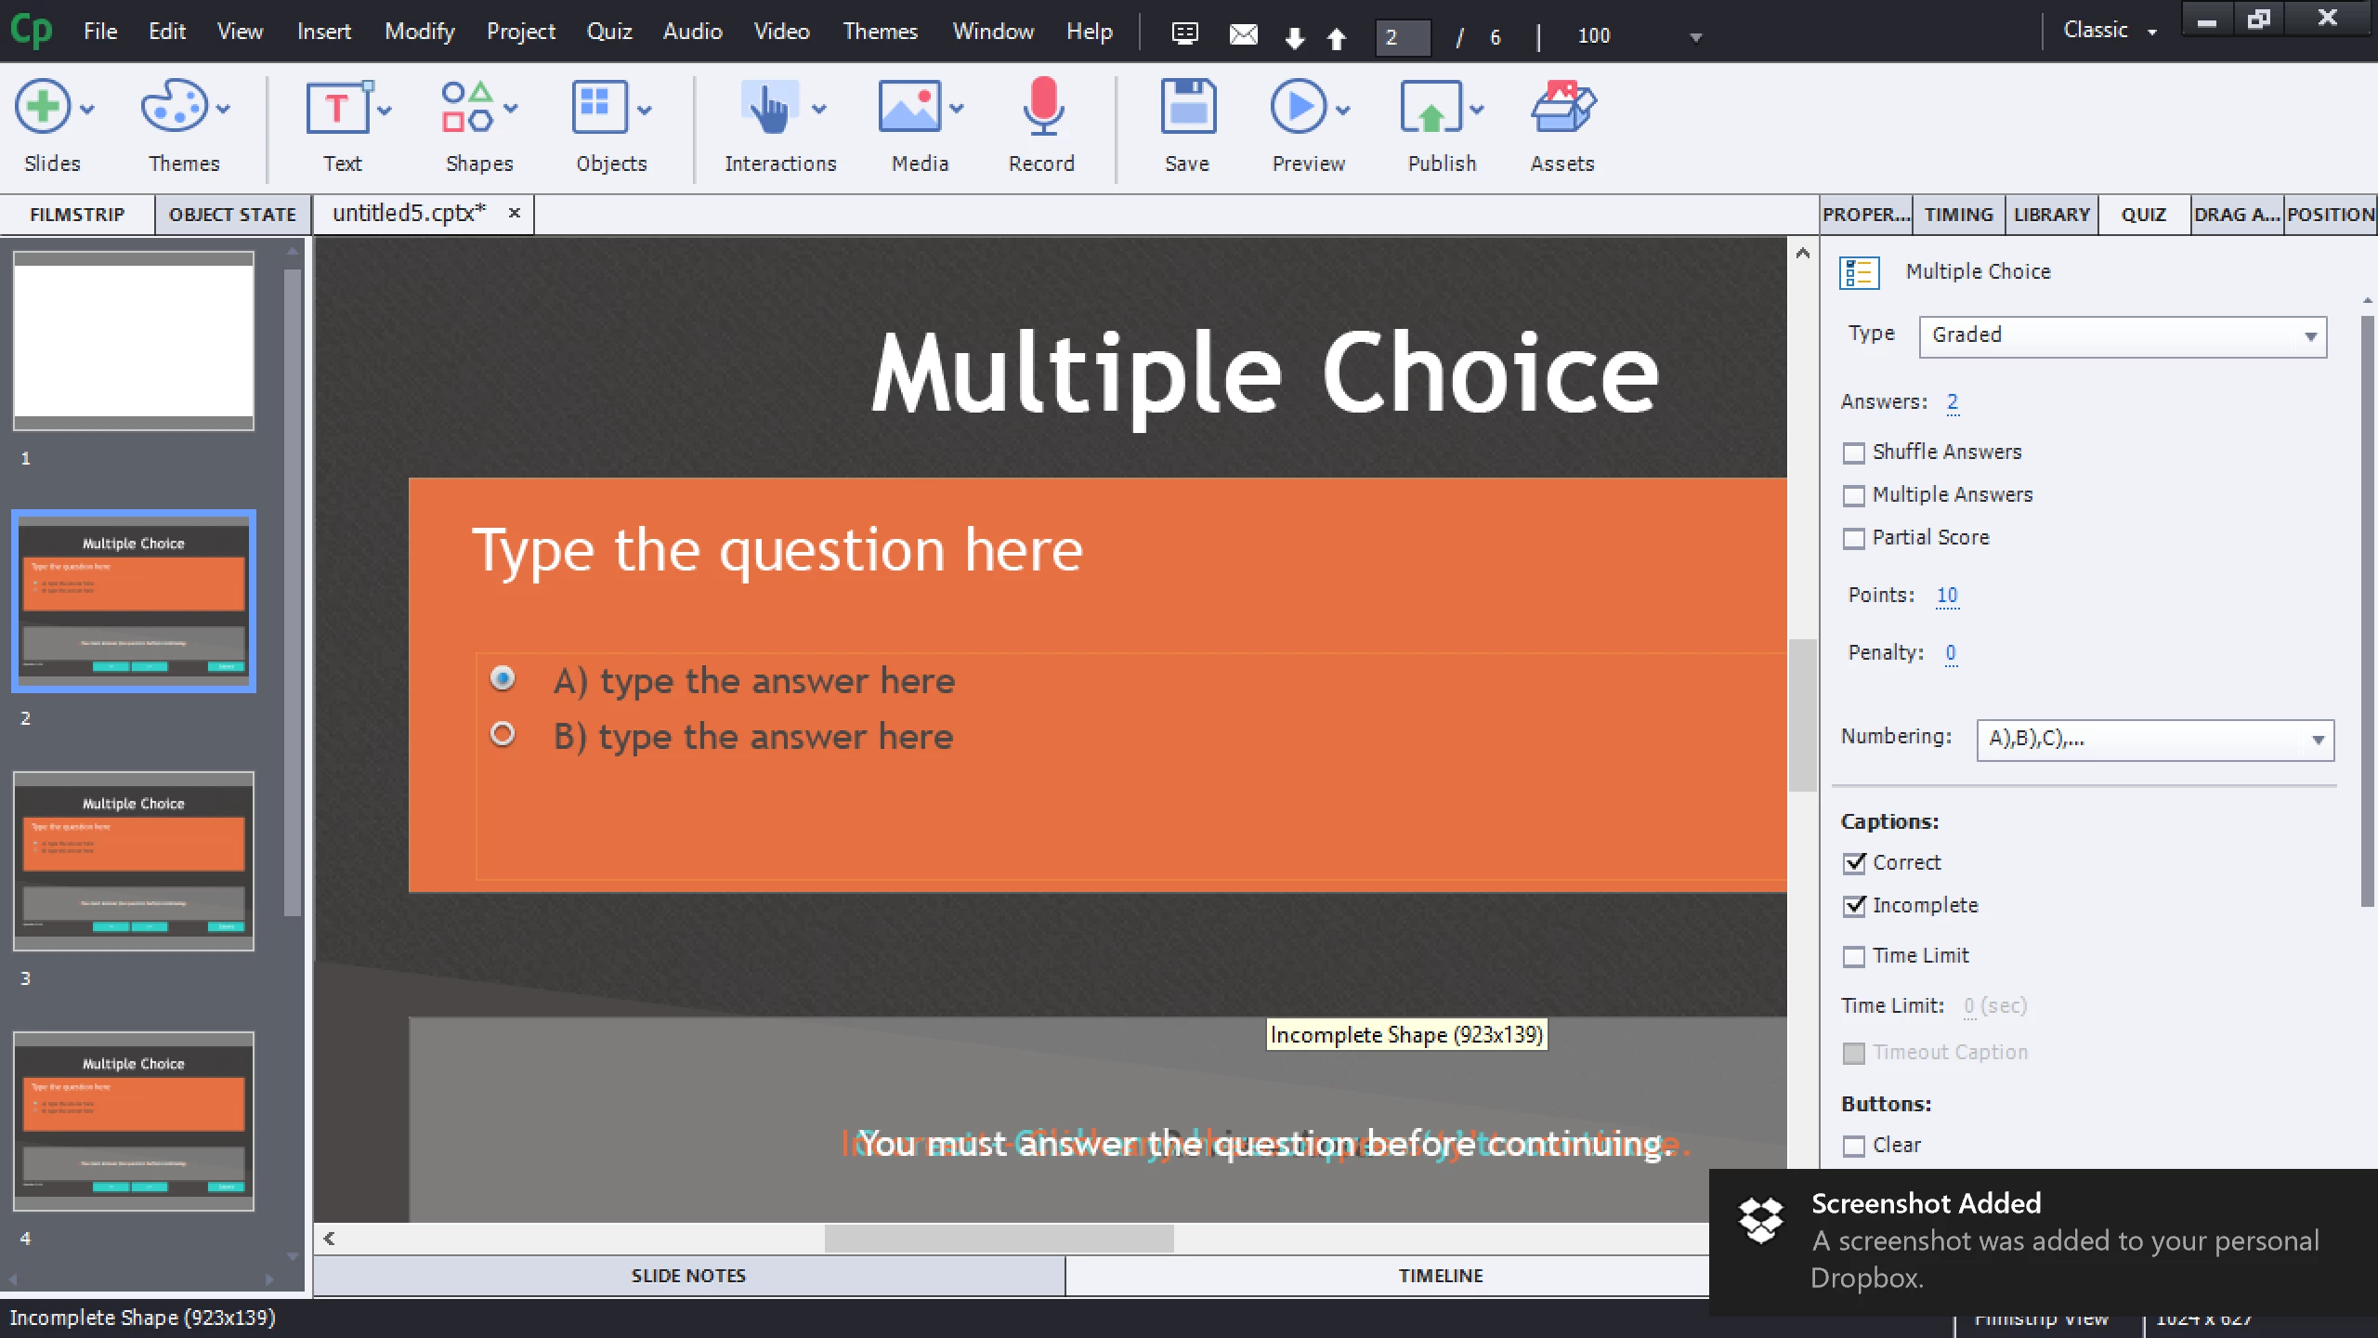
Task: Select slide 3 thumbnail in filmstrip
Action: [134, 861]
